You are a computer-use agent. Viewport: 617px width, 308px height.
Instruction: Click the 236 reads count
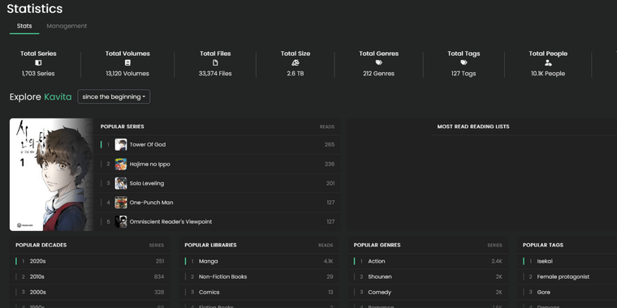tap(330, 165)
